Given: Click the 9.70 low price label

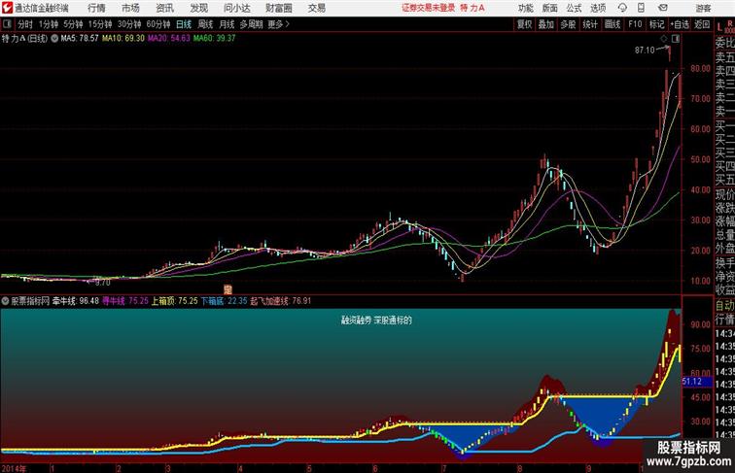Looking at the screenshot, I should [x=103, y=283].
